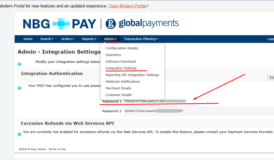274x160 pixels.
Task: Click the Password 1 label
Action: pos(112,101)
